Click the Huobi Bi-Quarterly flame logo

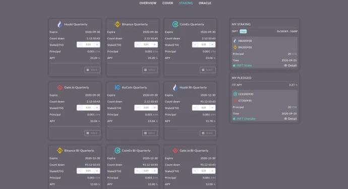click(x=175, y=87)
